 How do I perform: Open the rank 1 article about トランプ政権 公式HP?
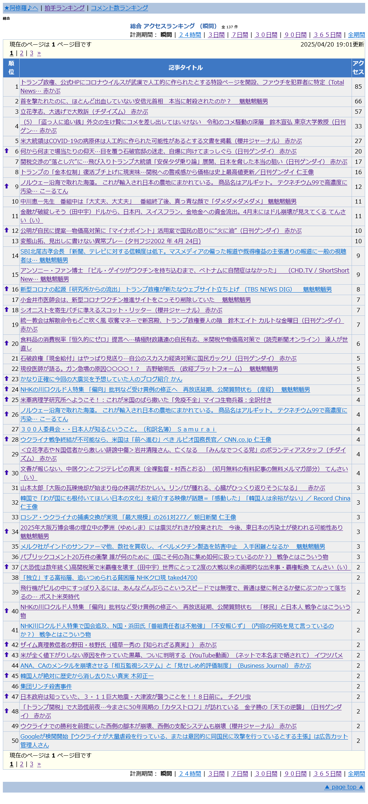tap(182, 87)
